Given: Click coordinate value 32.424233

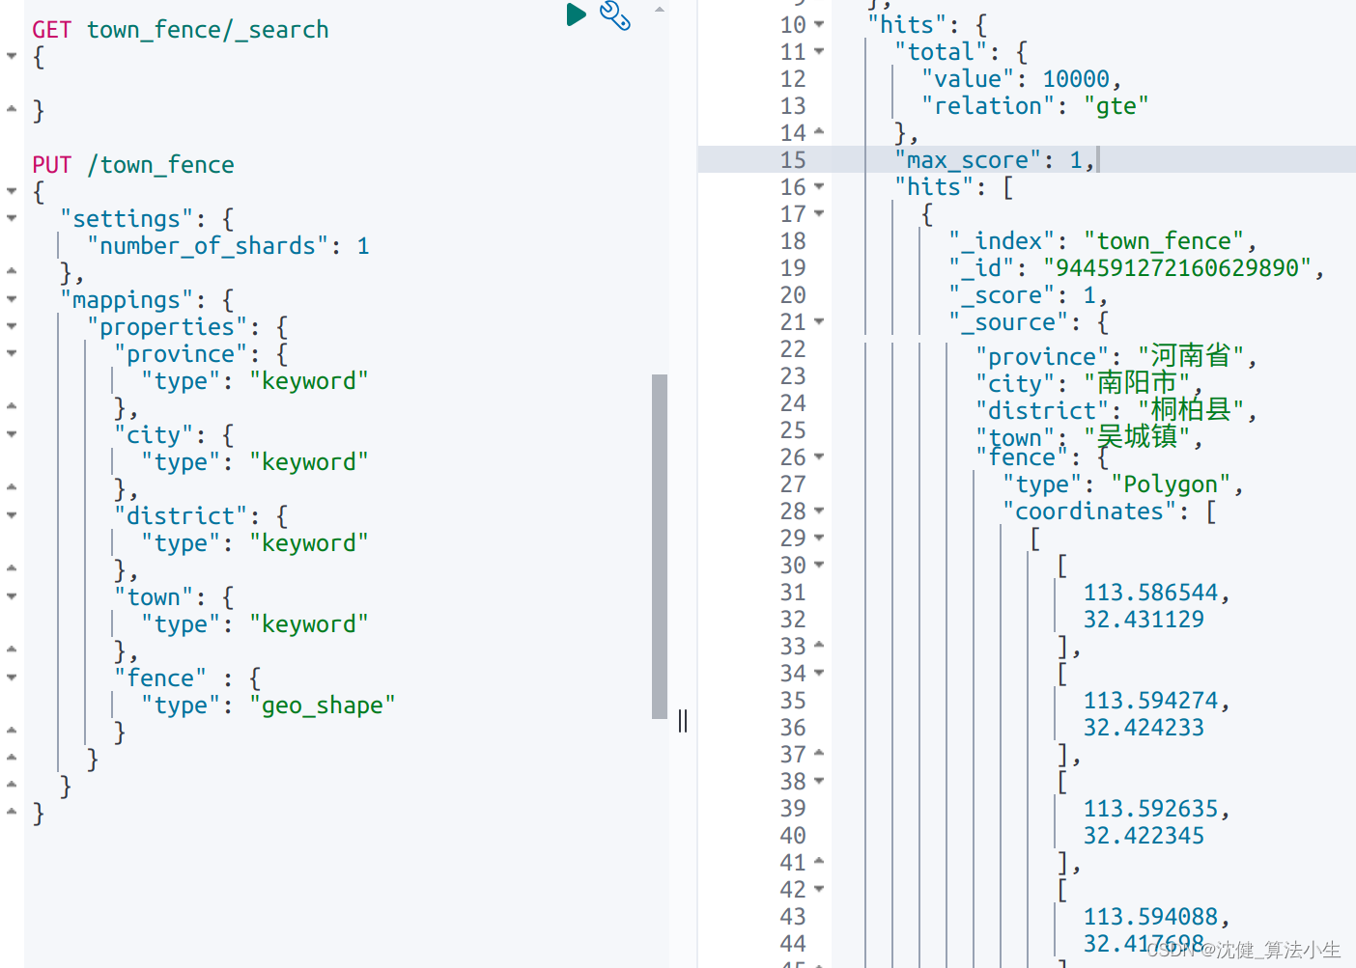Looking at the screenshot, I should [x=1144, y=728].
